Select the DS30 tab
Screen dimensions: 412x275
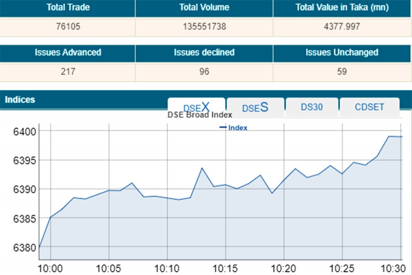[x=312, y=107]
